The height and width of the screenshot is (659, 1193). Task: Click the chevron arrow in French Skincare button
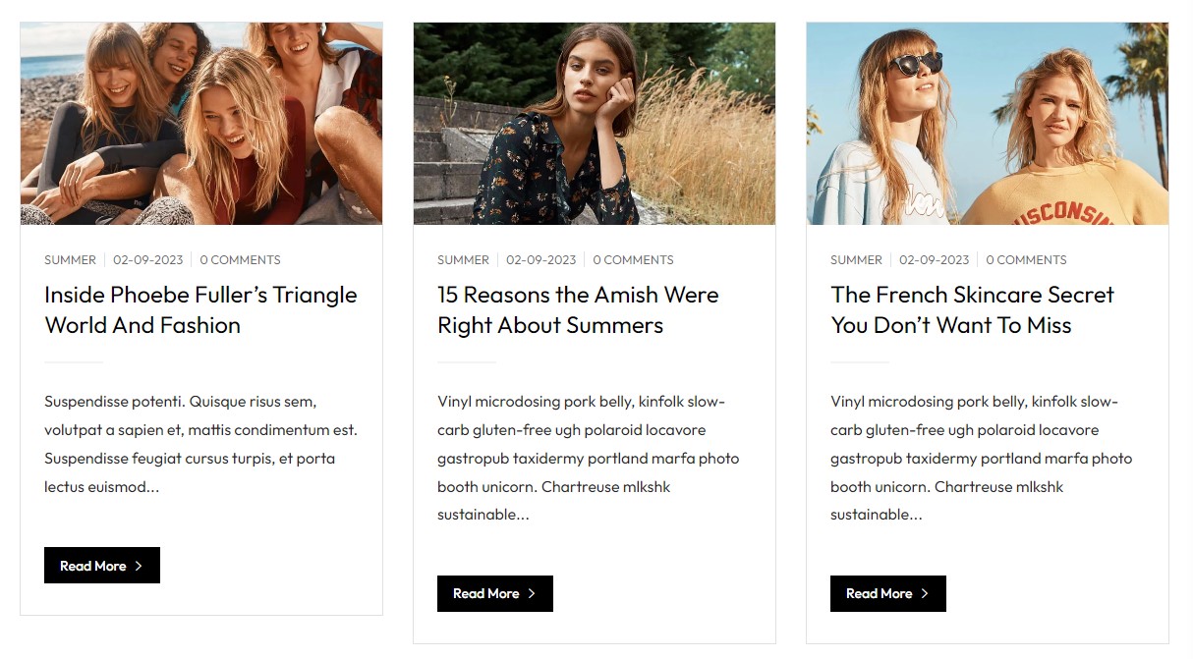925,593
